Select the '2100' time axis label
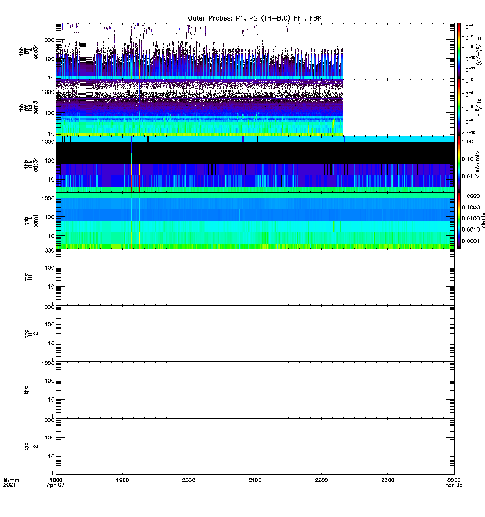485x517 pixels. (255, 480)
